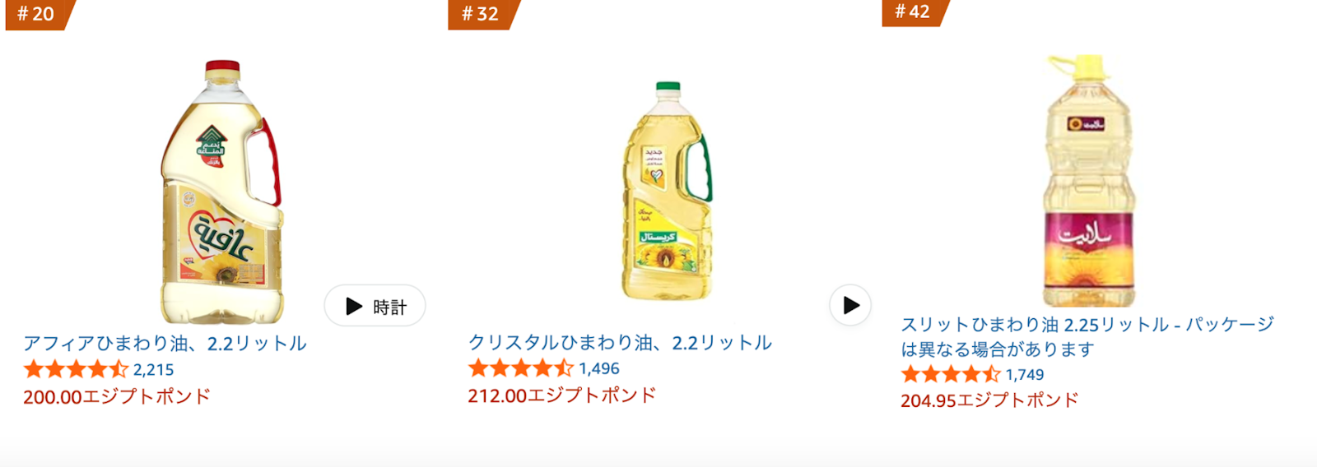Open the Crystal sunflower oil bottle image
The width and height of the screenshot is (1317, 467).
667,191
